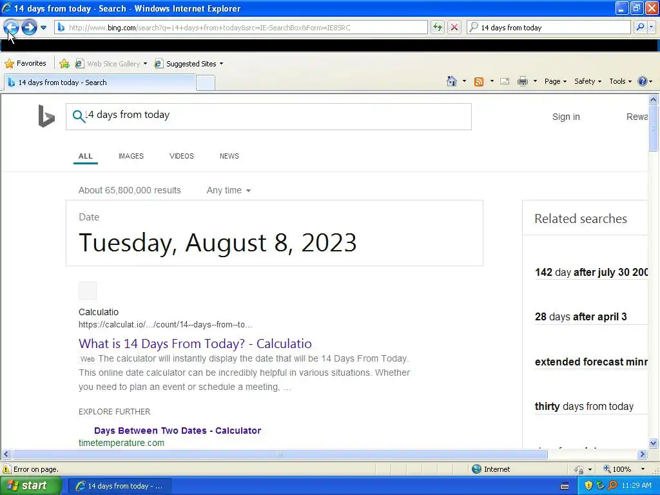The image size is (660, 495).
Task: Click the calculat.io URL text under Calculatio
Action: pyautogui.click(x=166, y=325)
